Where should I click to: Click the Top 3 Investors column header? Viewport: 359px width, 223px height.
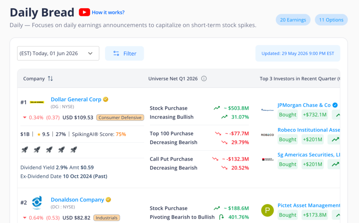[300, 78]
